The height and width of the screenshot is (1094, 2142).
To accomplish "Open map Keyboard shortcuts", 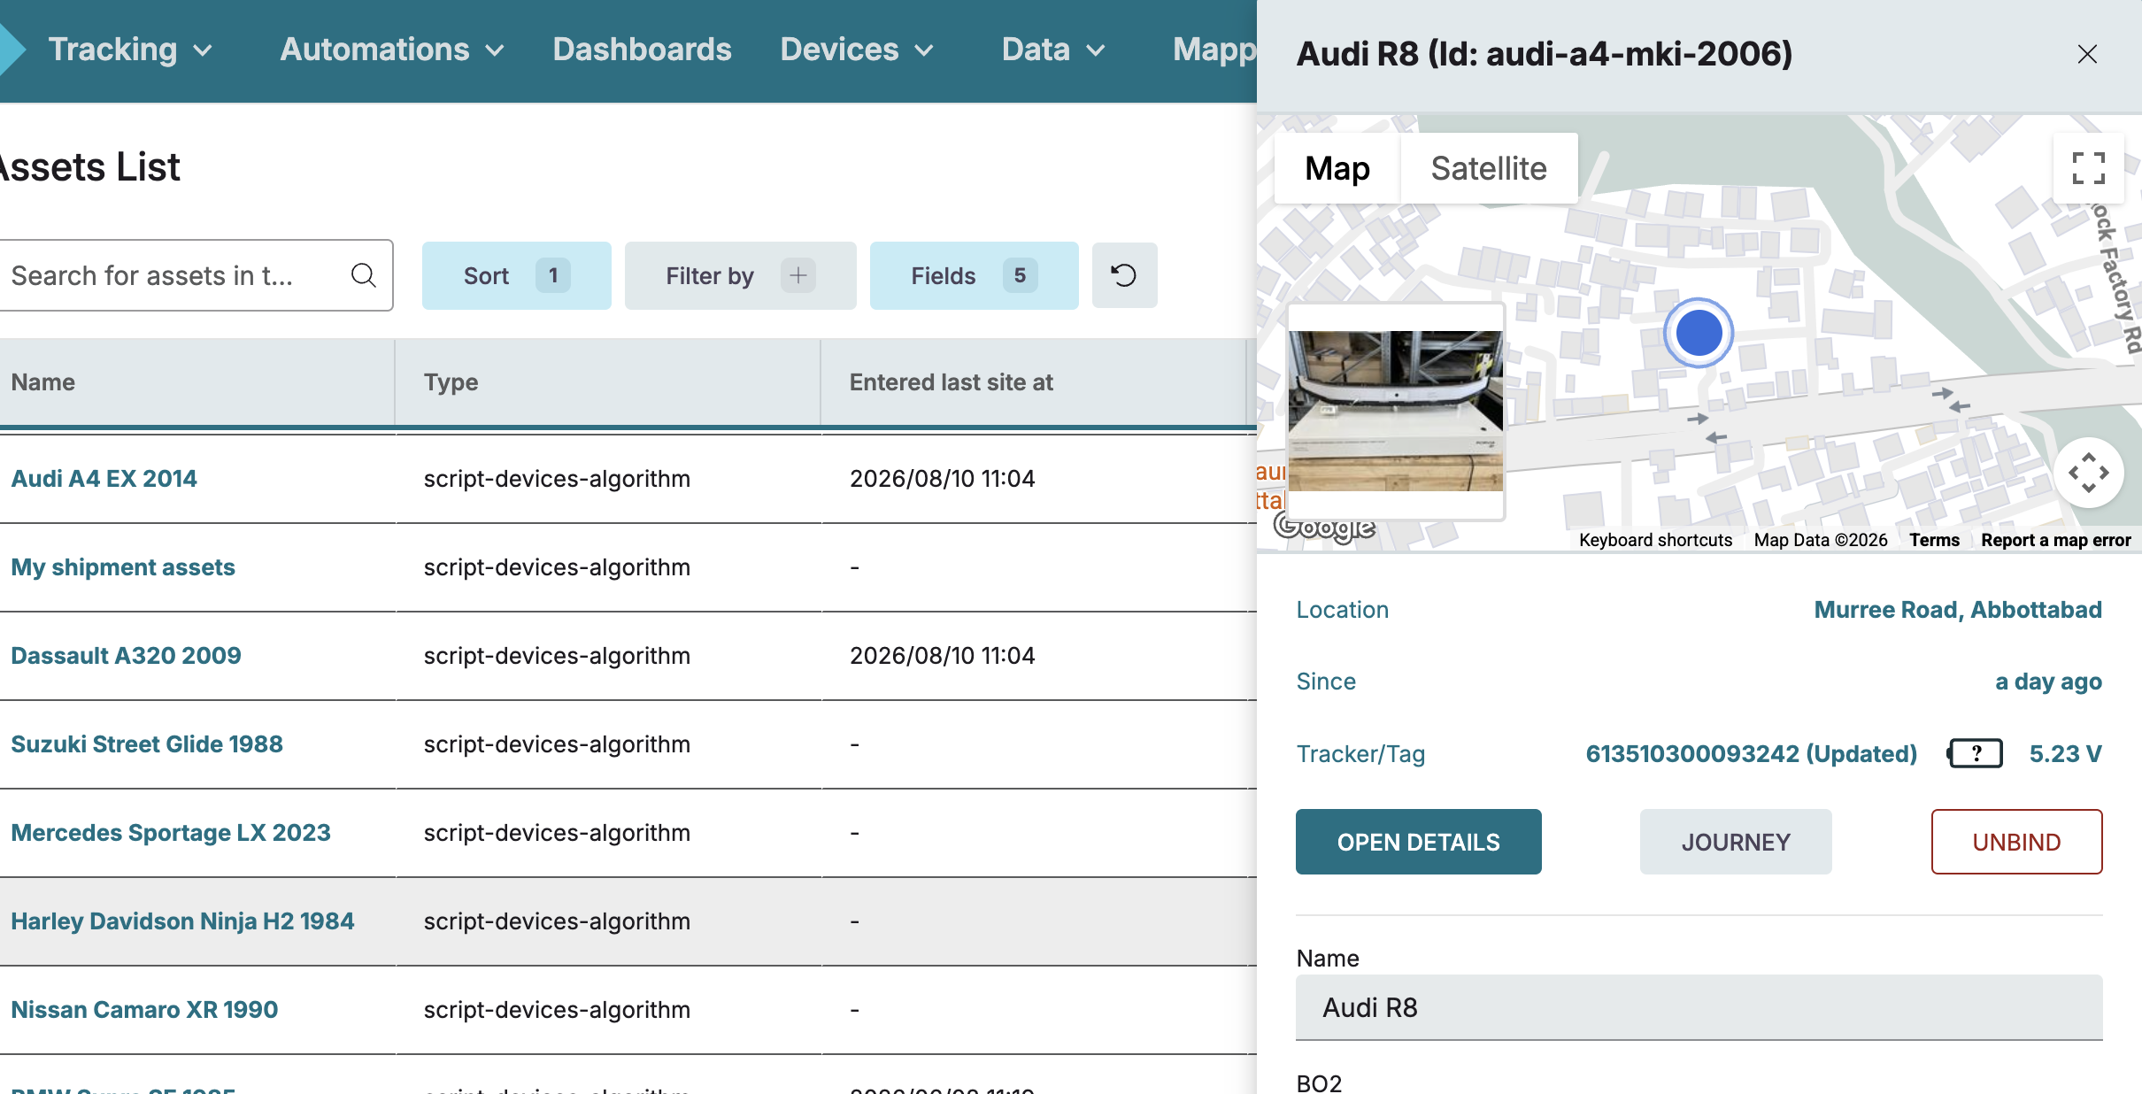I will point(1655,540).
